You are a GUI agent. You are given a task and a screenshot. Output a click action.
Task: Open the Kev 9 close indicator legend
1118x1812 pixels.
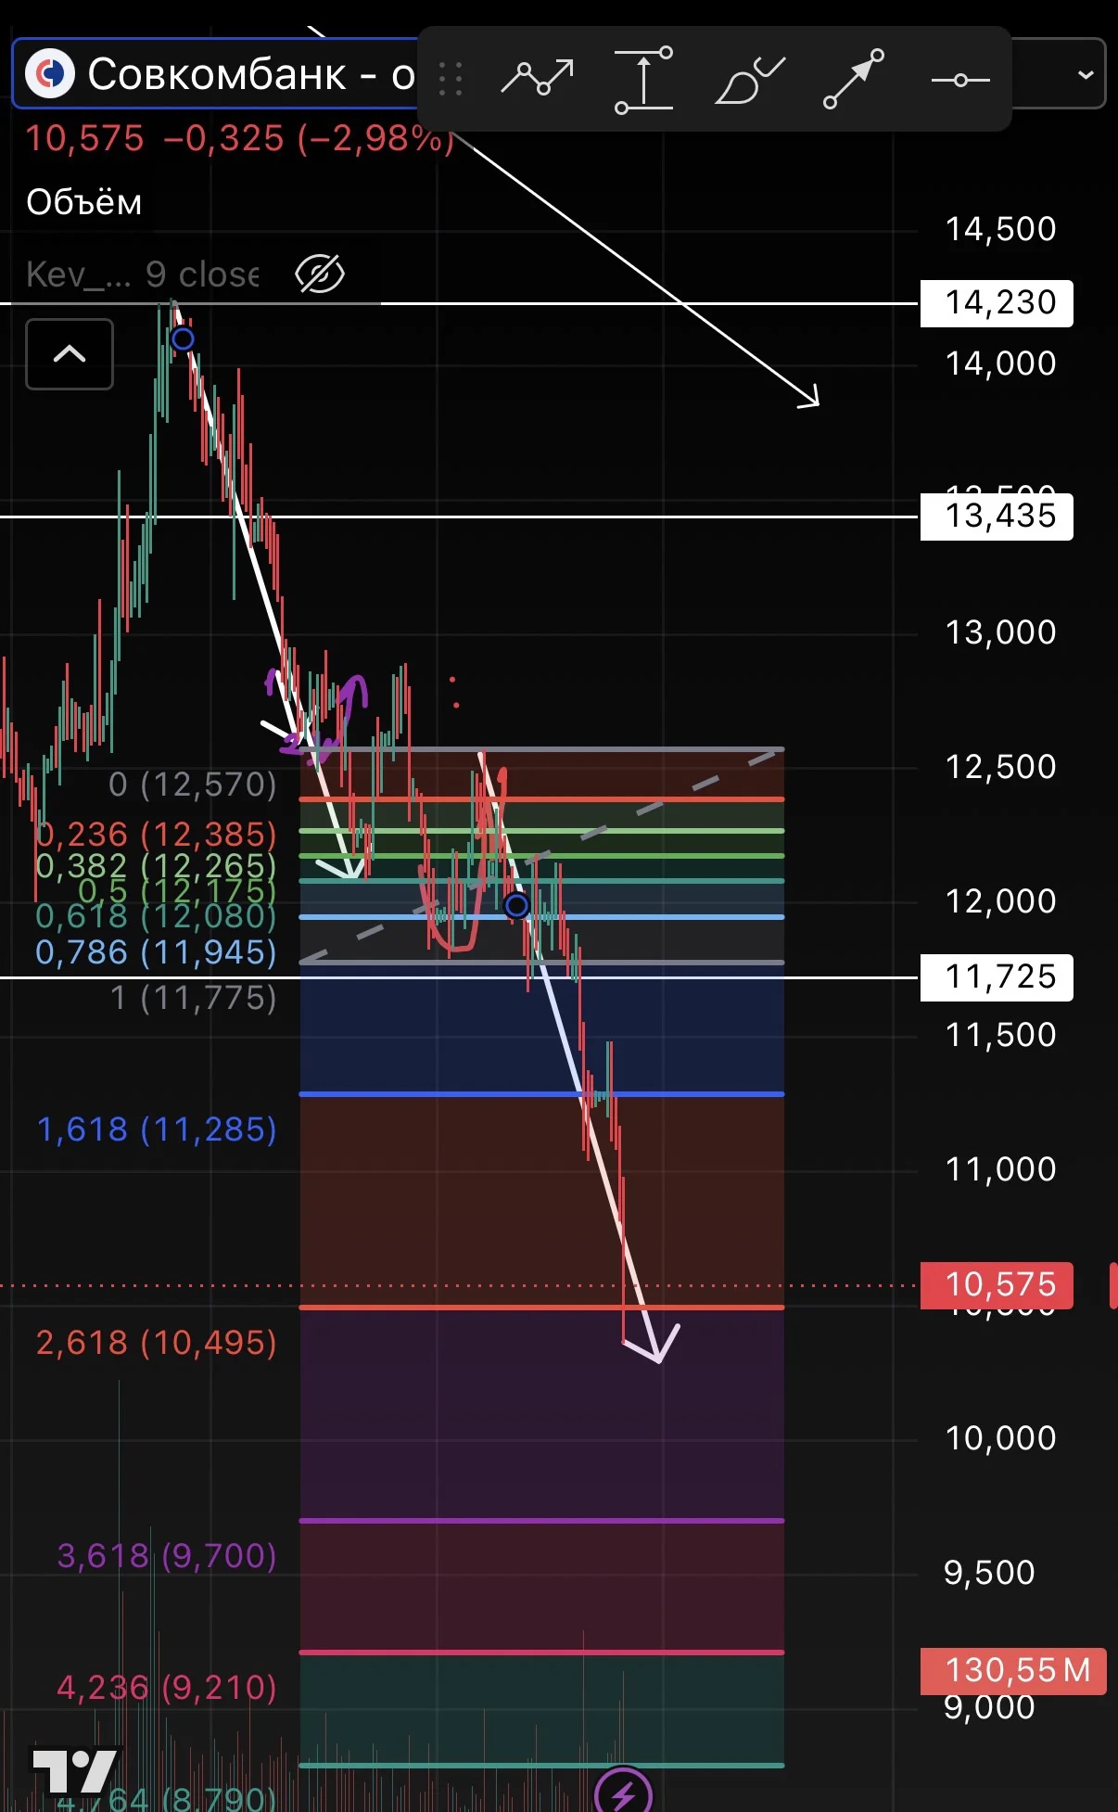[143, 274]
